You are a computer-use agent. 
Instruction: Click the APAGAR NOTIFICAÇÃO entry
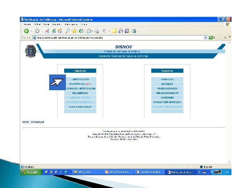coord(167,107)
